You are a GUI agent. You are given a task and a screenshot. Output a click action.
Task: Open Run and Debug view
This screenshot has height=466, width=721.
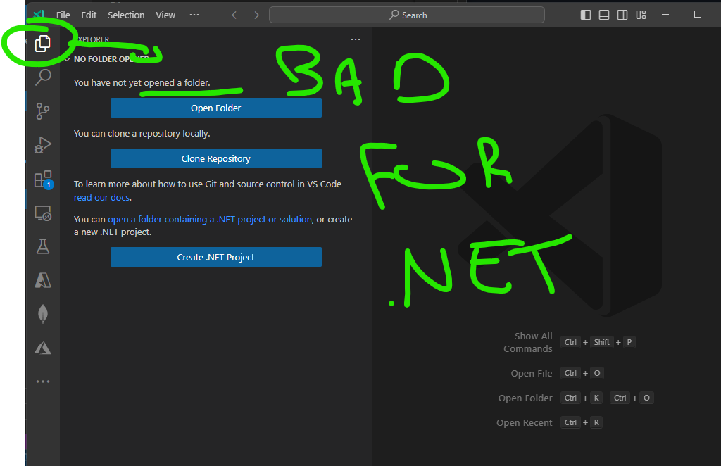[43, 145]
